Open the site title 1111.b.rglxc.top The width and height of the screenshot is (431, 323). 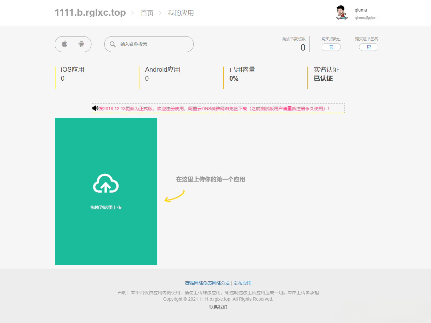(x=90, y=12)
